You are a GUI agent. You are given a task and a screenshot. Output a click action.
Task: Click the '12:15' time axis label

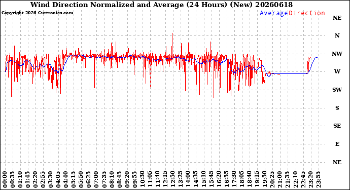[165, 180]
